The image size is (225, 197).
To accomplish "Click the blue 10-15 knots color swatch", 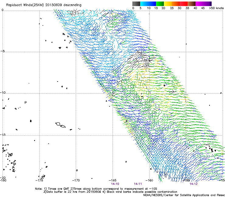I will pyautogui.click(x=152, y=4).
